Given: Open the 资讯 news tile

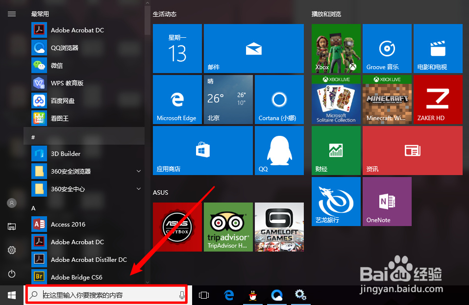Looking at the screenshot, I should 413,151.
